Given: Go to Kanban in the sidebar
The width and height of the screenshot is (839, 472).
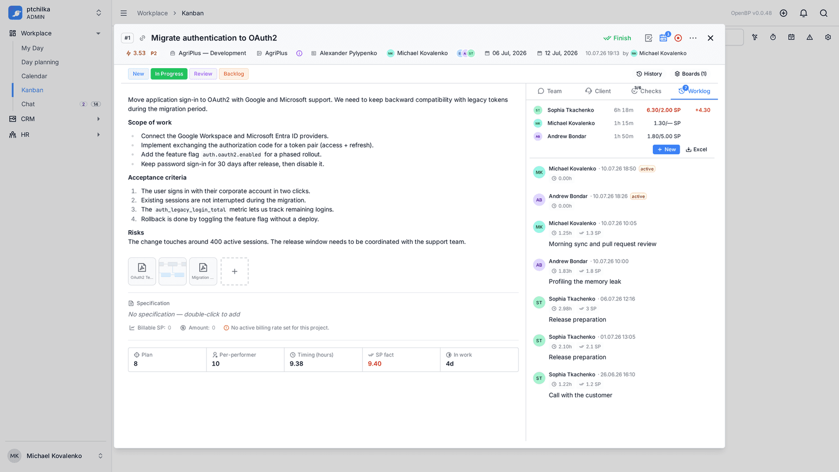Looking at the screenshot, I should point(33,90).
